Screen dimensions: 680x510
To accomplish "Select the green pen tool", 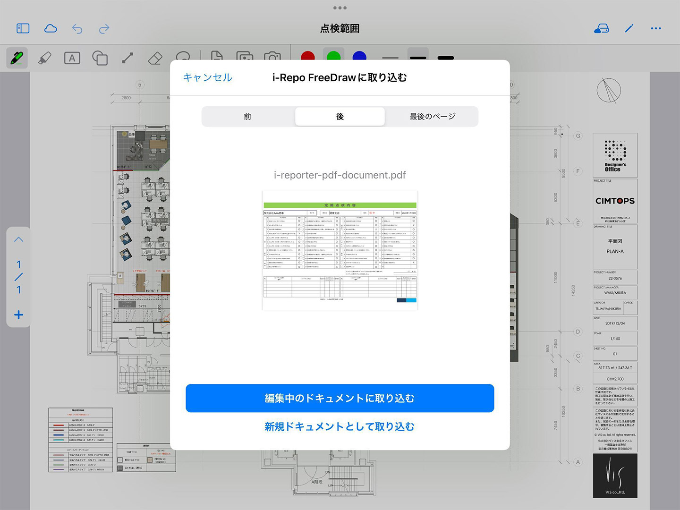I will (x=17, y=58).
